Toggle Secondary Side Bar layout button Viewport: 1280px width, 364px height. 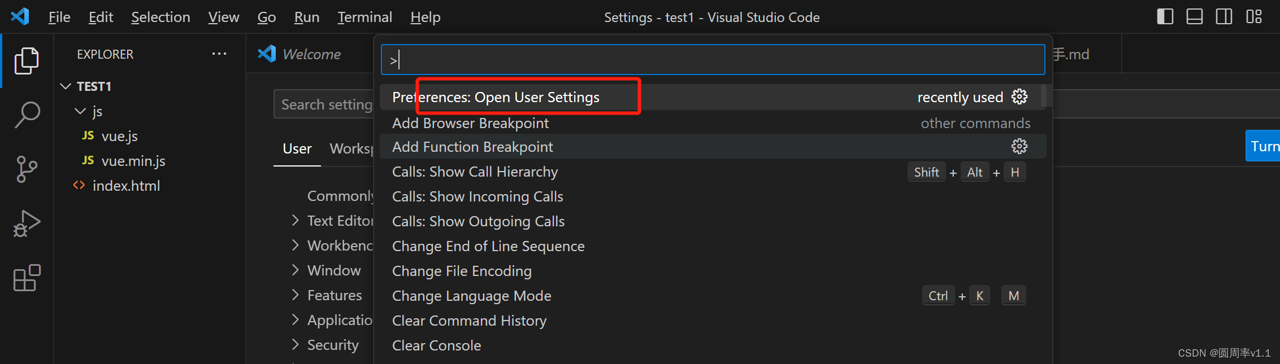(1223, 17)
